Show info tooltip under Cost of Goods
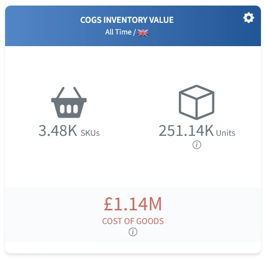 click(133, 232)
